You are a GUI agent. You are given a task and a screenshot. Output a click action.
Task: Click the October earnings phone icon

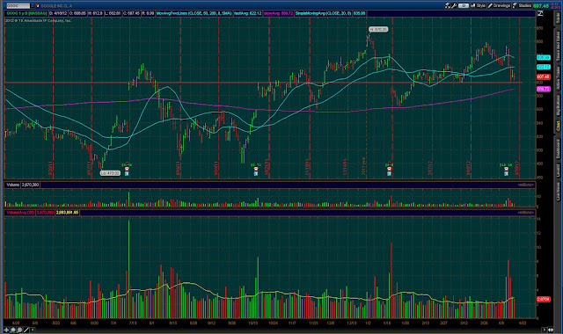click(256, 169)
